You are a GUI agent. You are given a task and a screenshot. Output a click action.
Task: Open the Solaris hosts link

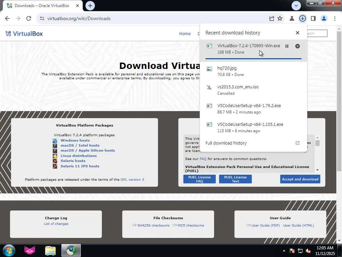coord(73,161)
